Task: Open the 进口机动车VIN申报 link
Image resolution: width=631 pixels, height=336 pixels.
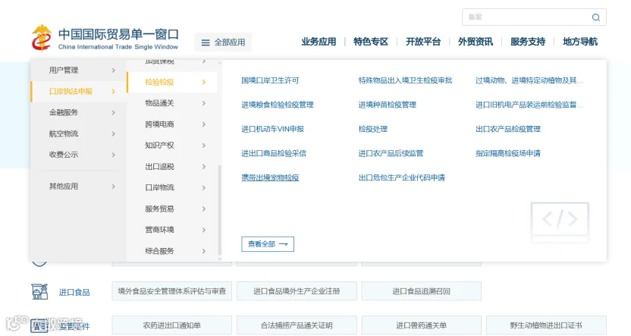Action: click(x=272, y=129)
